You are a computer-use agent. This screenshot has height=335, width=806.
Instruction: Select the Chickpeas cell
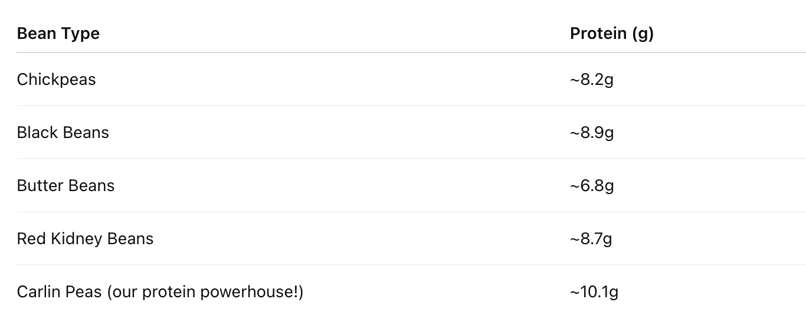point(56,80)
